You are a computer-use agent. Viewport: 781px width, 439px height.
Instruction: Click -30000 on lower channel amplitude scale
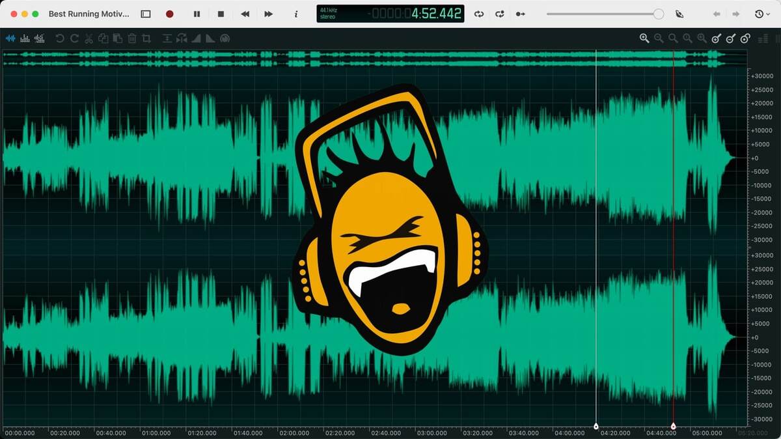762,419
